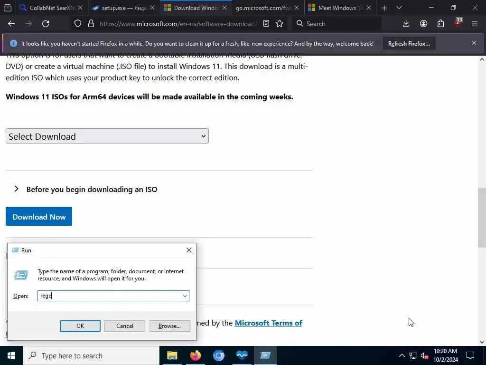Click the Firefox Search box
This screenshot has height=365, width=486.
click(336, 24)
